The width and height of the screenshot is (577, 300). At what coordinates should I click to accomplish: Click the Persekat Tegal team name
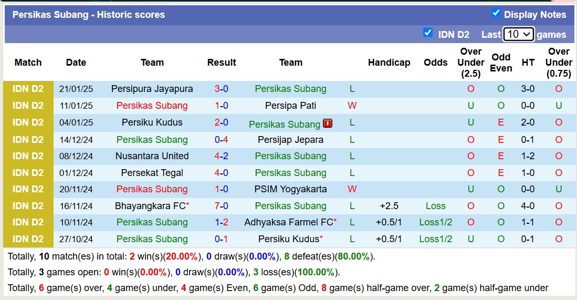pyautogui.click(x=152, y=173)
